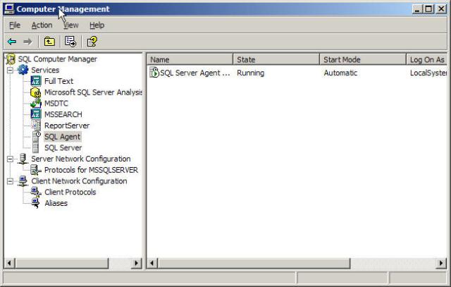451x287 pixels.
Task: Click the Back arrow toolbar icon
Action: coord(12,42)
